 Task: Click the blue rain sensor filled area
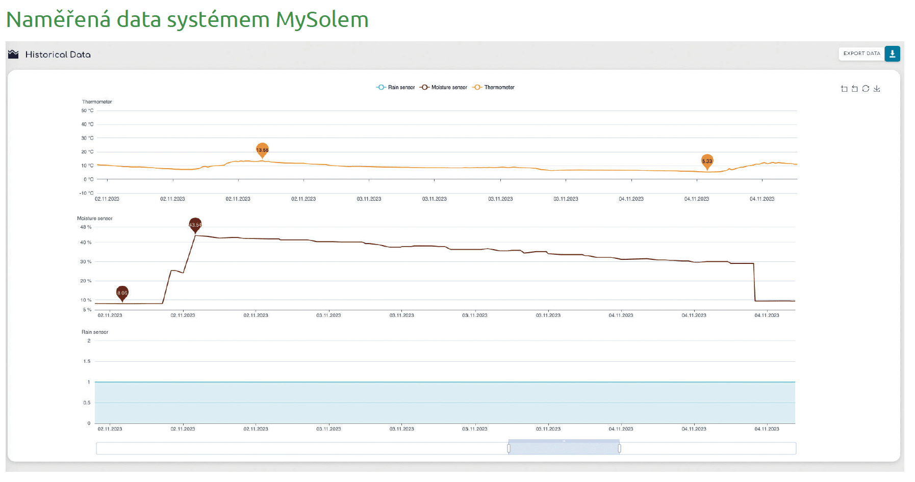click(444, 403)
